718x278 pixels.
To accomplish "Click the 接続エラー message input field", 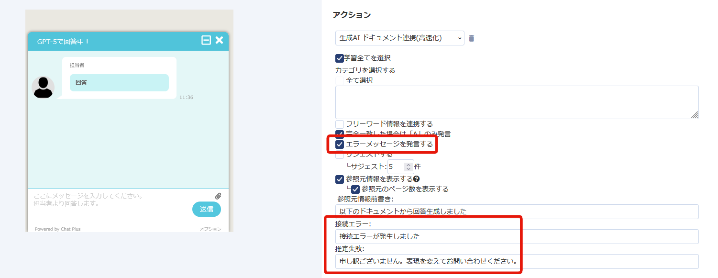I will pos(517,236).
